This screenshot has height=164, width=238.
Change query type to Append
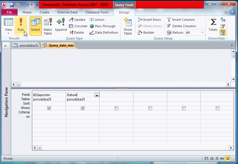coord(61,26)
